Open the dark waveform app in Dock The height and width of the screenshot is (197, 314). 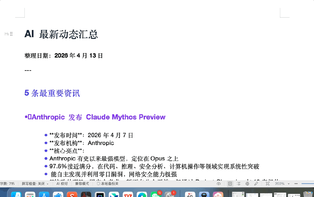(x=86, y=195)
